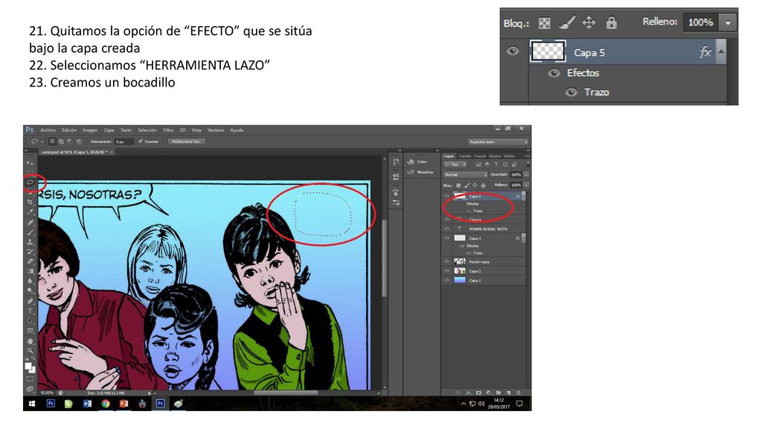The height and width of the screenshot is (429, 762).
Task: Click lock transparent pixels in enlarged panel
Action: (x=544, y=23)
